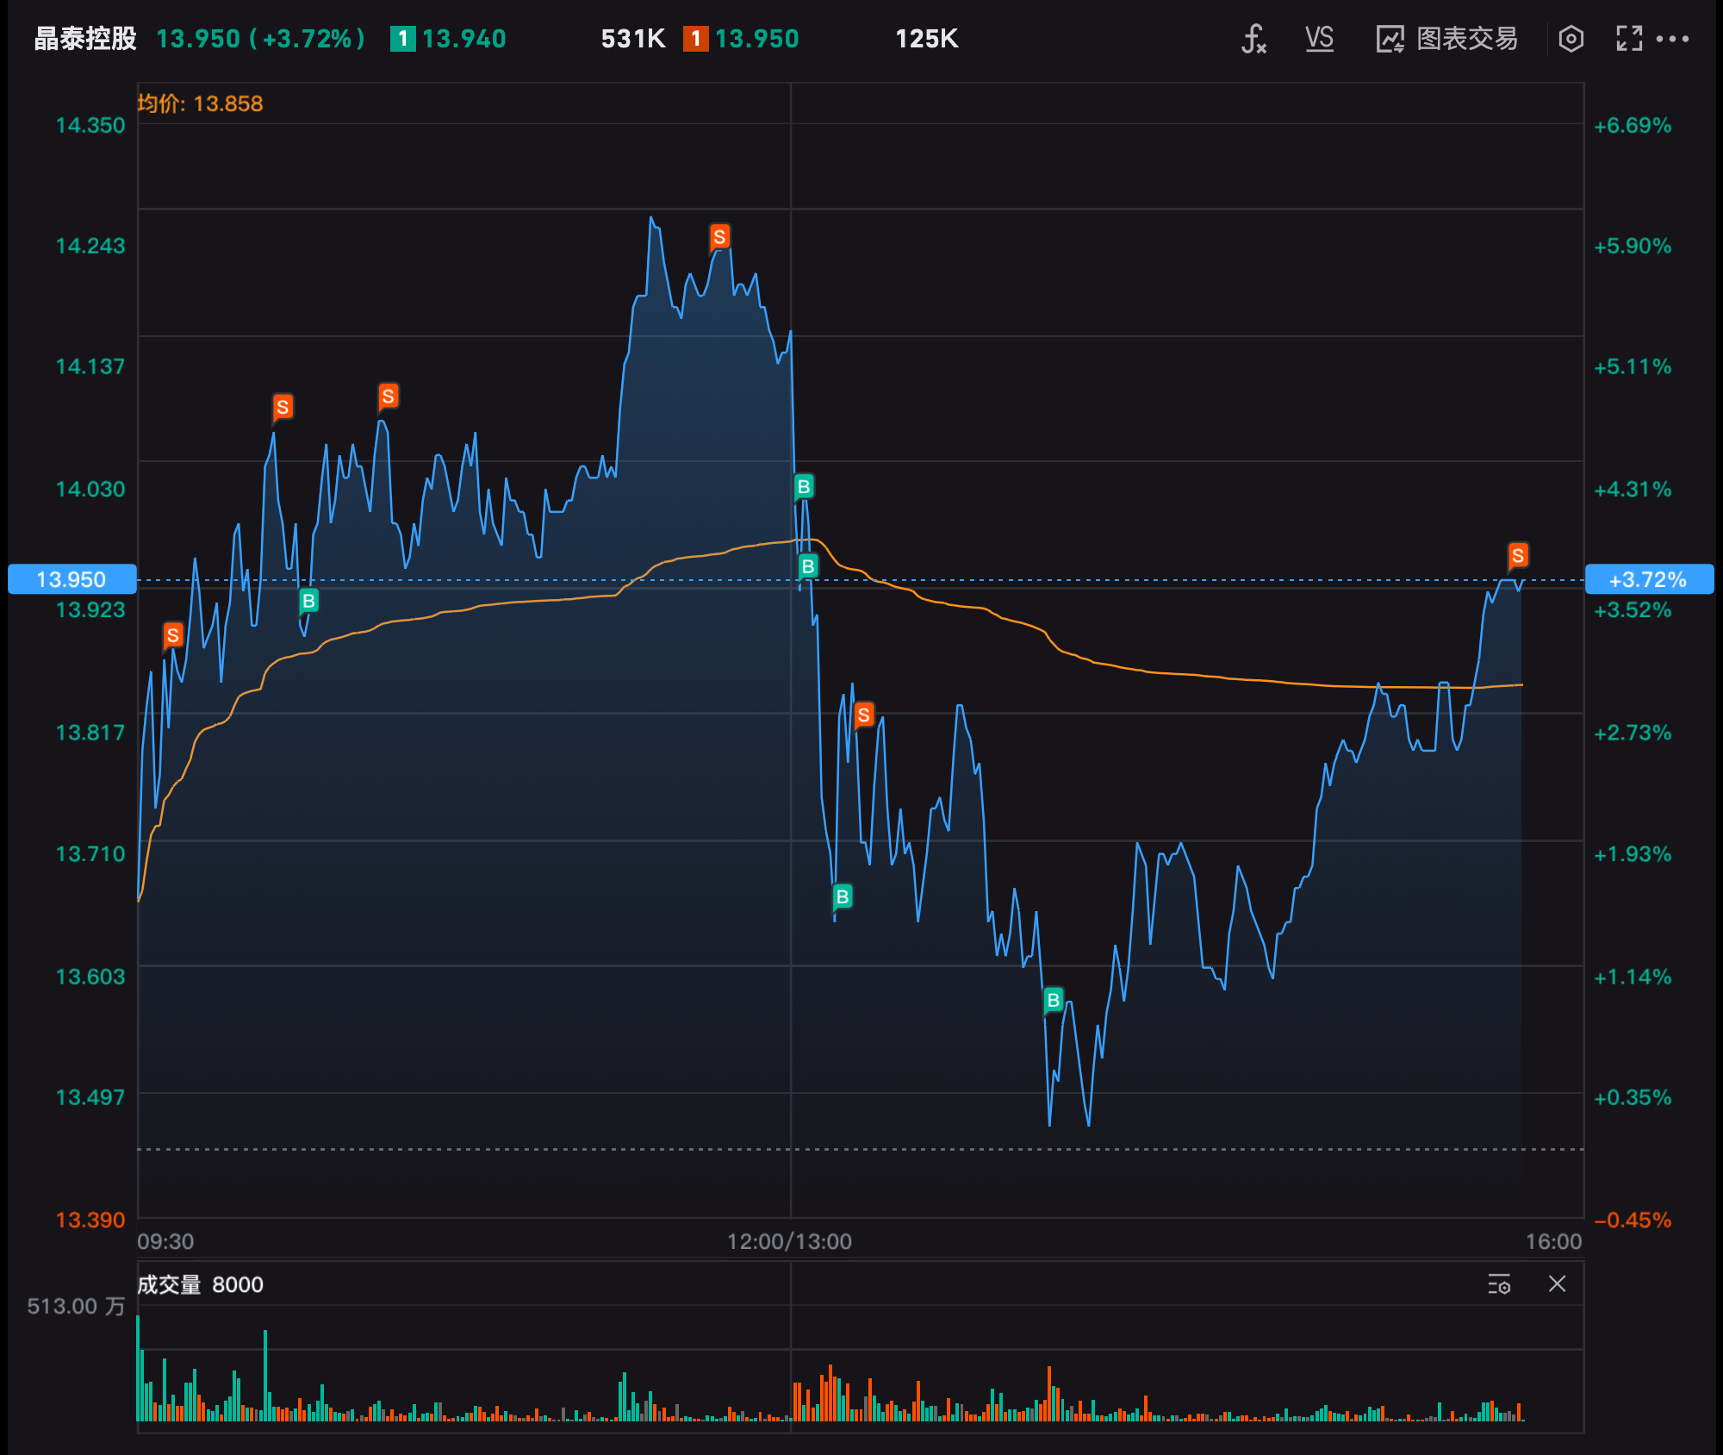Click the first S marker near 09:30
1723x1455 pixels.
[173, 635]
